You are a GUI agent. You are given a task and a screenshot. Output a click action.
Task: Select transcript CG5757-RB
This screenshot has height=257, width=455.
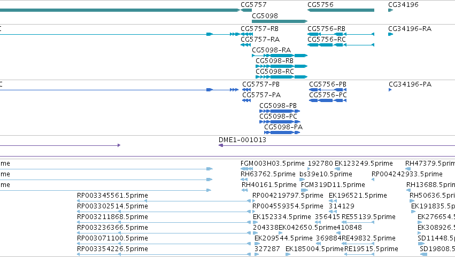(259, 29)
